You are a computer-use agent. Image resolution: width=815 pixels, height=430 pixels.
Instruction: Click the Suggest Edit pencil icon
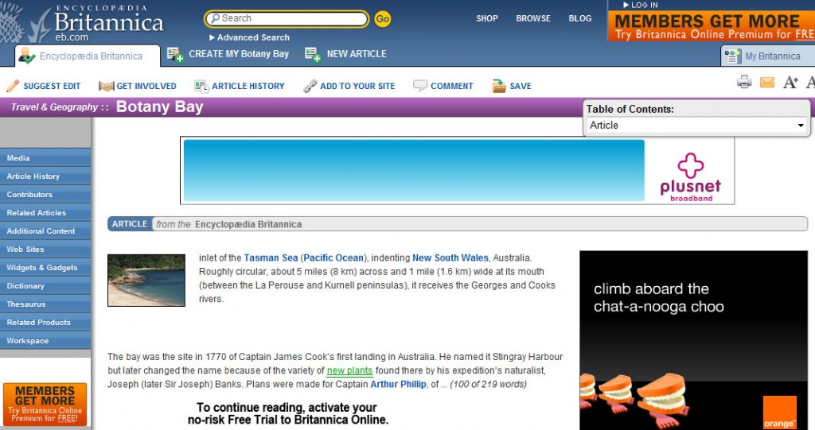click(x=13, y=86)
